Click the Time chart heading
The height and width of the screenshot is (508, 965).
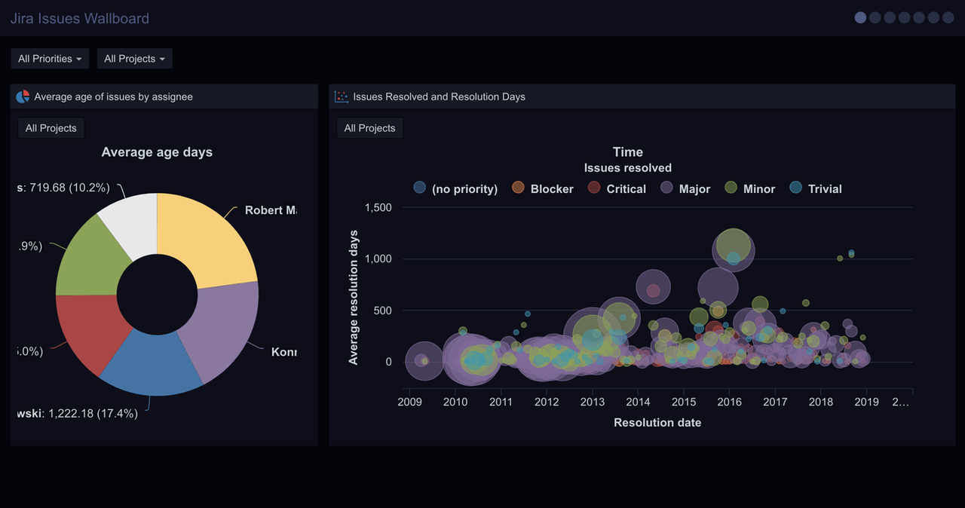(628, 152)
